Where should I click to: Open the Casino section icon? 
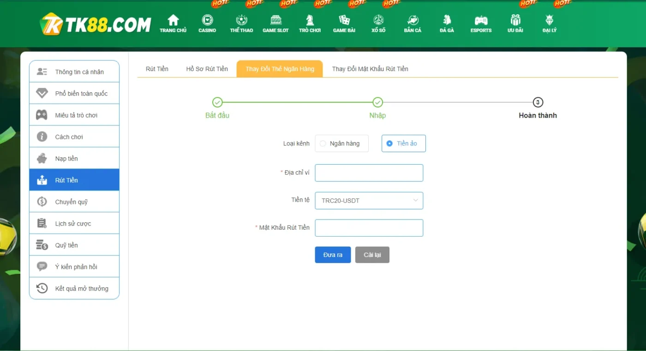[207, 21]
